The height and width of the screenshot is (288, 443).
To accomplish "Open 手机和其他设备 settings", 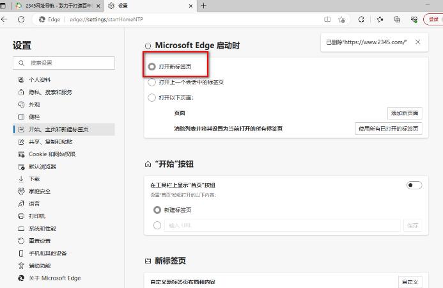I will pyautogui.click(x=64, y=253).
